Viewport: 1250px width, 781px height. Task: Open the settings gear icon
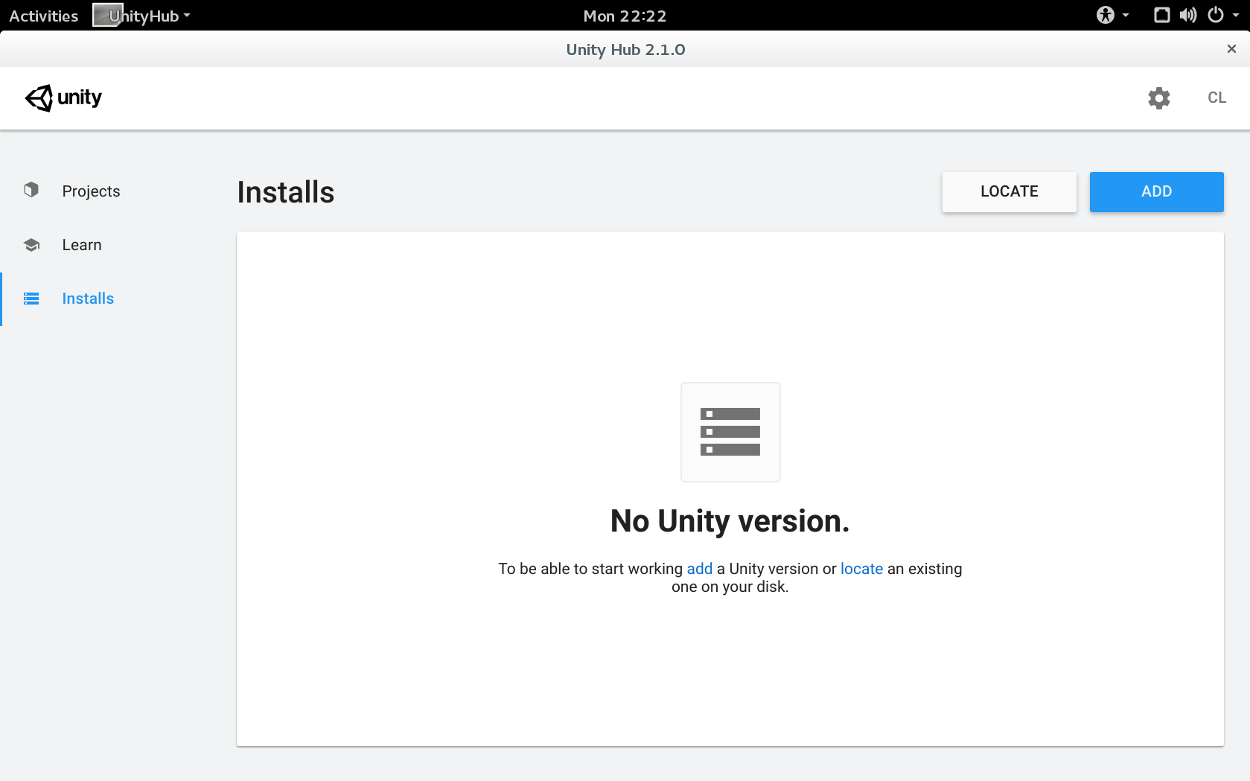(1158, 98)
